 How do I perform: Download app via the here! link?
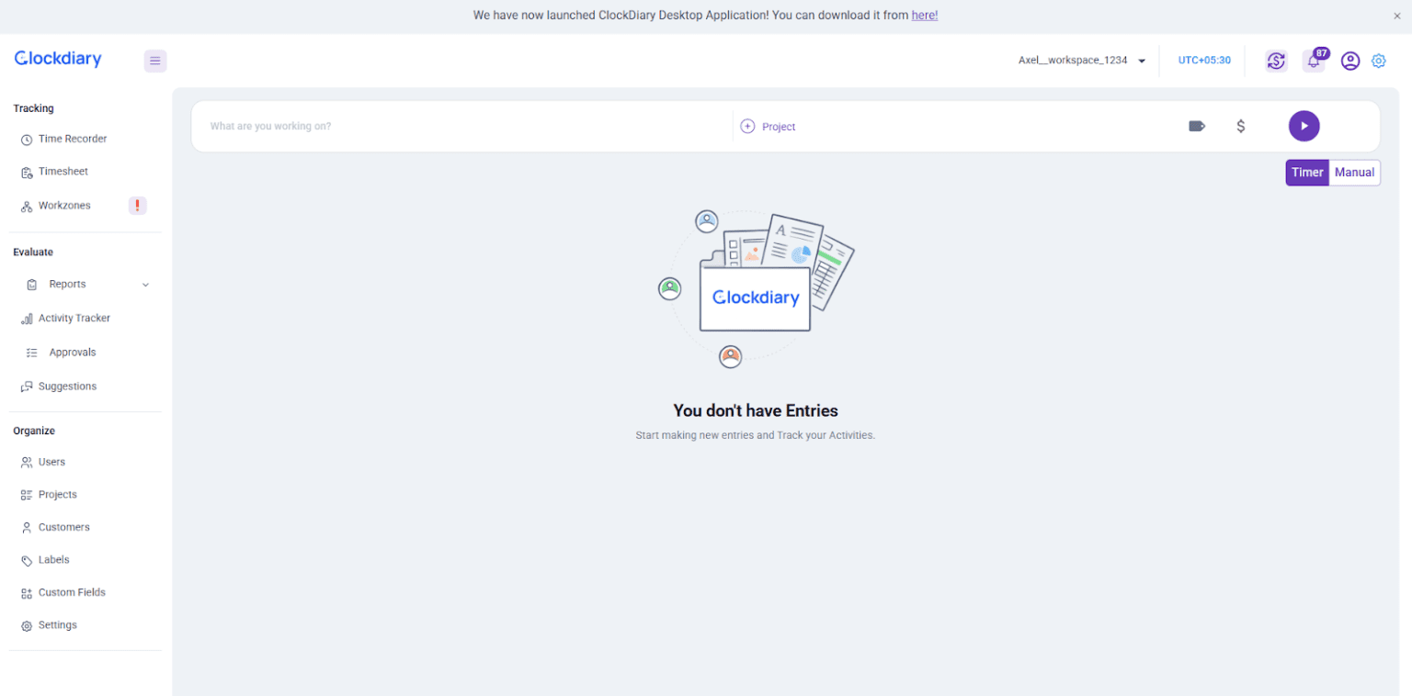[925, 15]
